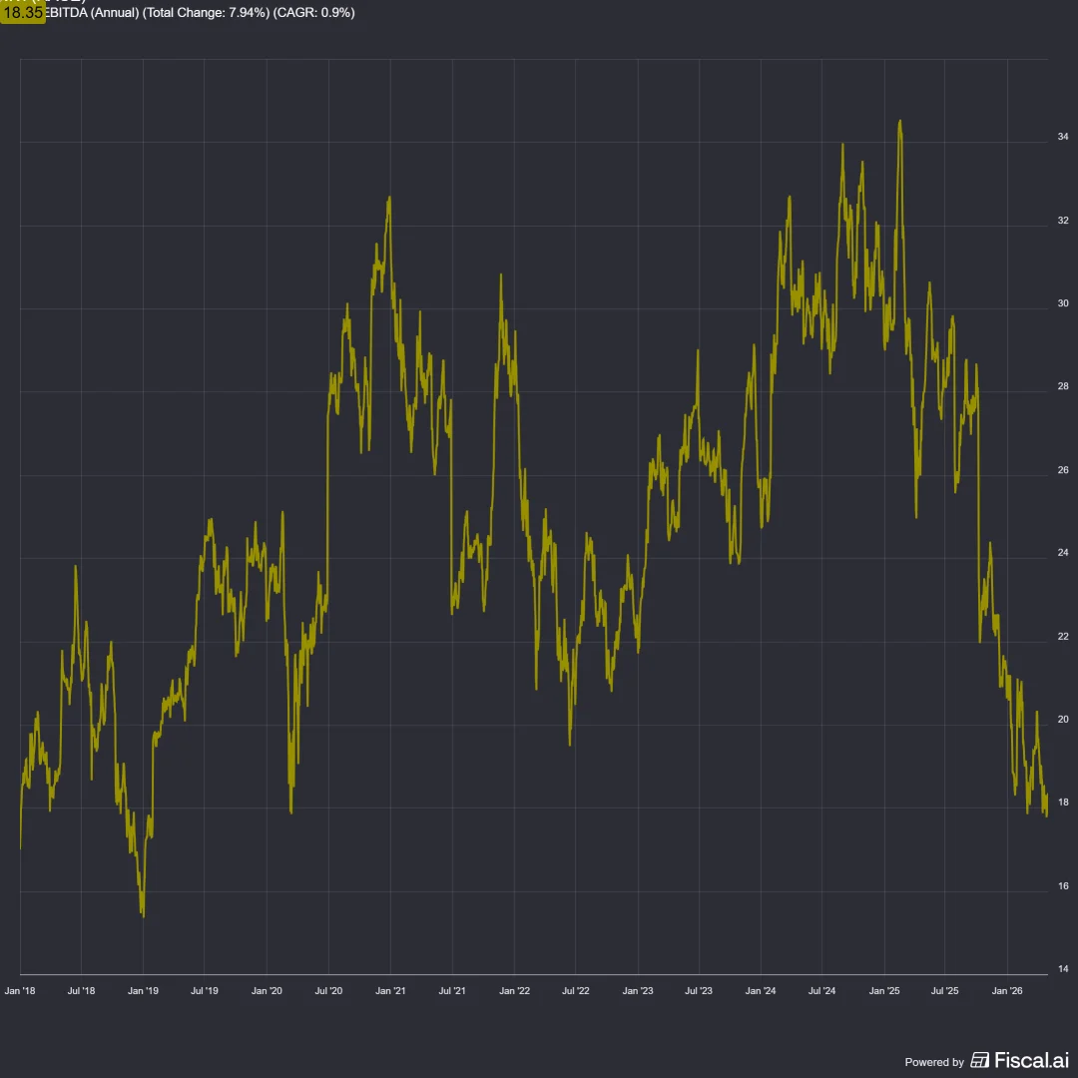Click the 30 y-axis label
1078x1078 pixels.
[x=1063, y=303]
